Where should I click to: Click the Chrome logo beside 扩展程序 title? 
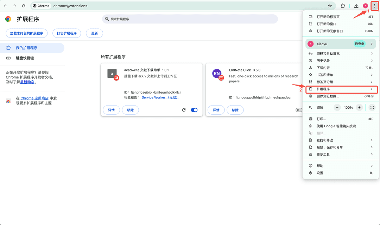point(8,19)
